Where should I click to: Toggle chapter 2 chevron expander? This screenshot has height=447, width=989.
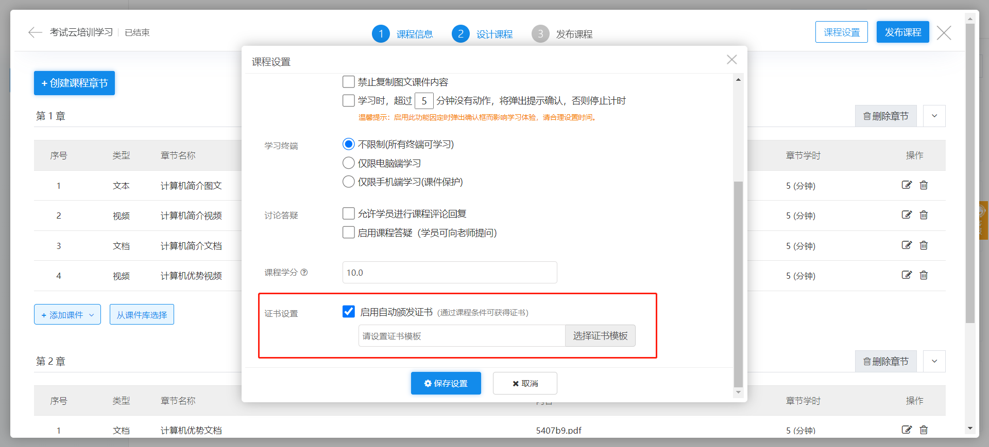[934, 362]
